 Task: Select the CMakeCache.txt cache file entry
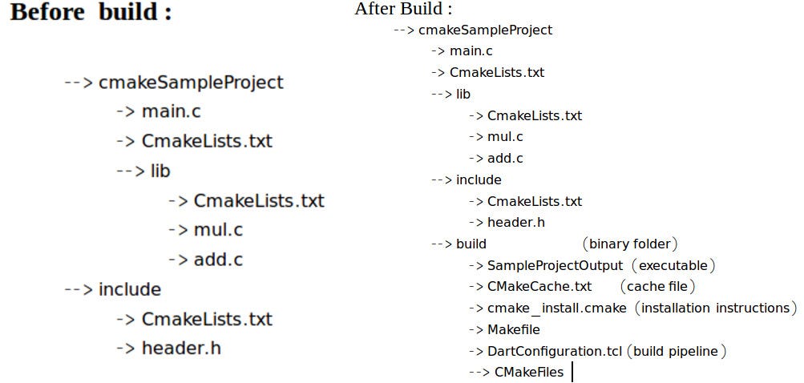[x=539, y=287]
